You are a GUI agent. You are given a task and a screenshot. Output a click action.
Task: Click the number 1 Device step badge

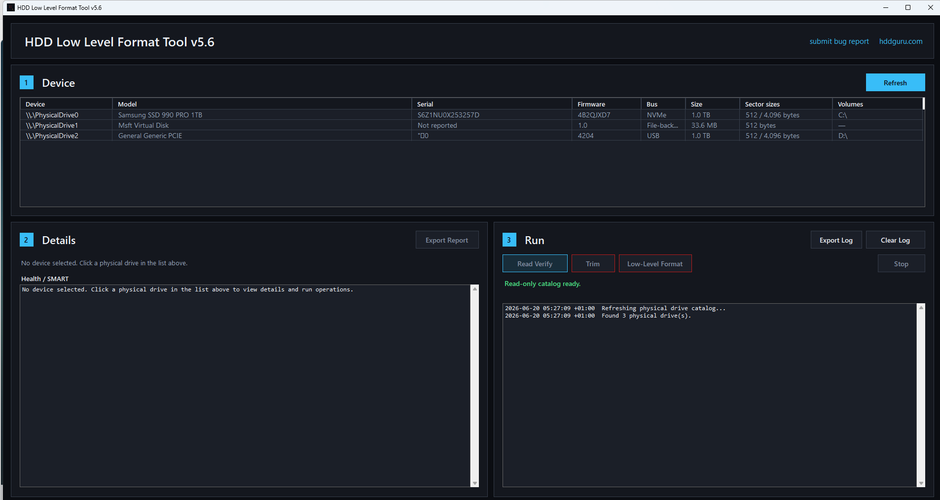(x=26, y=82)
